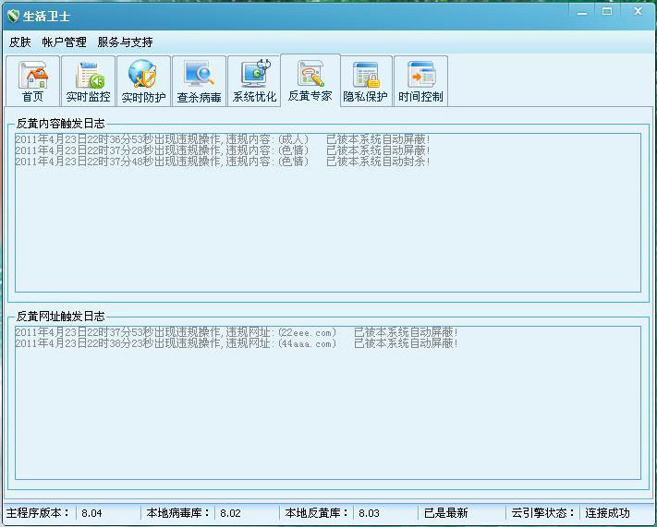Select the 实时监控 real-time monitor icon
This screenshot has height=527, width=657.
(88, 81)
